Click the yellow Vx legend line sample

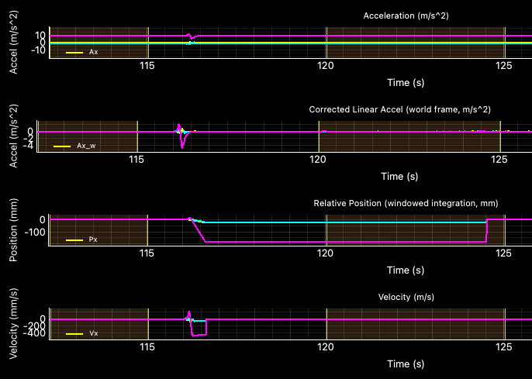point(74,334)
